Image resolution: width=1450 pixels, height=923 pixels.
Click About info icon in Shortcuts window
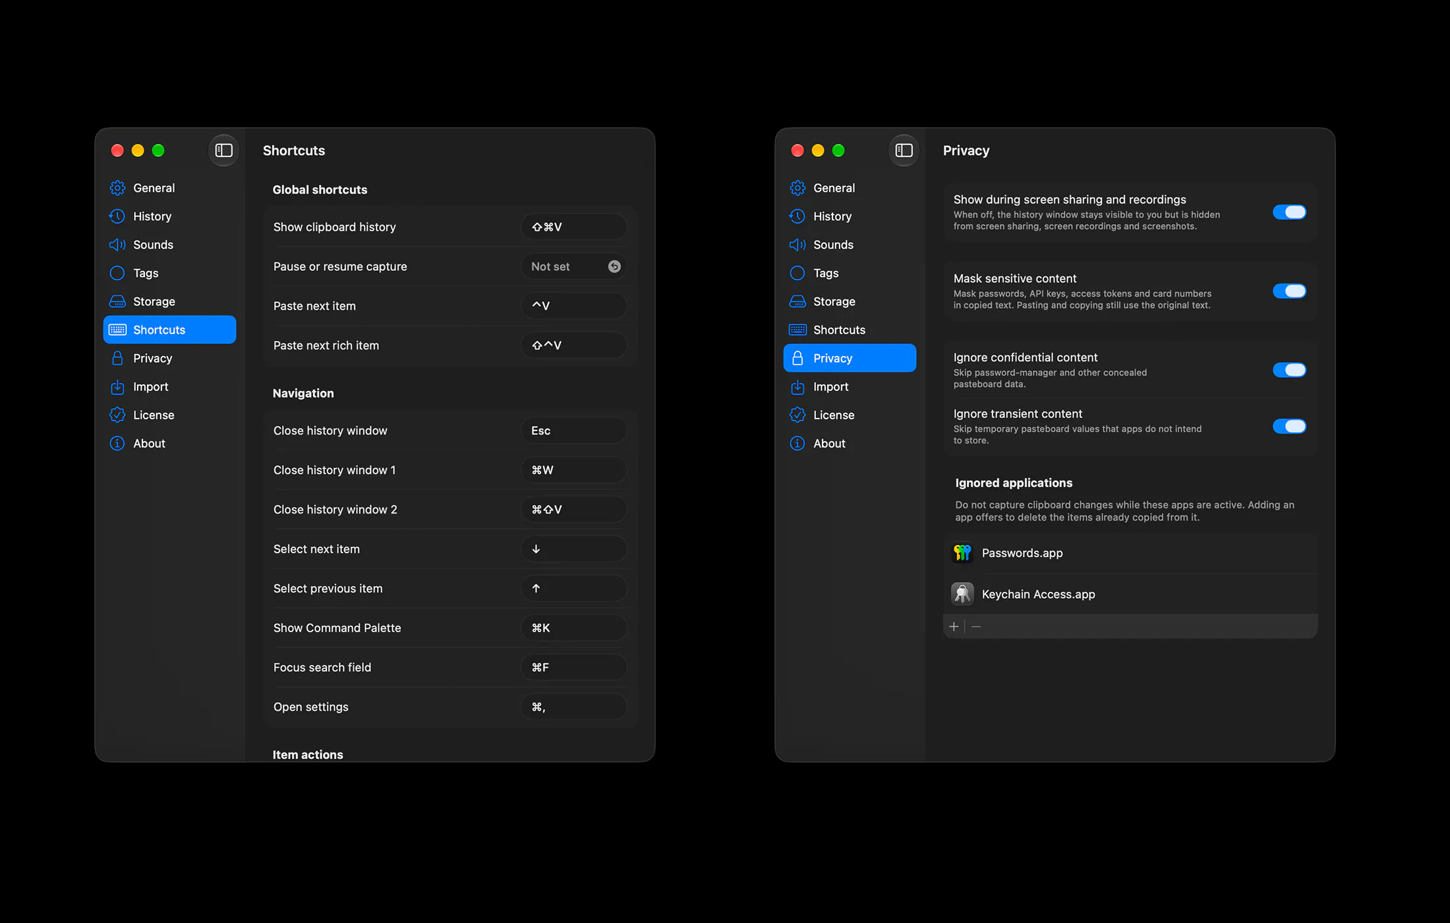tap(117, 443)
